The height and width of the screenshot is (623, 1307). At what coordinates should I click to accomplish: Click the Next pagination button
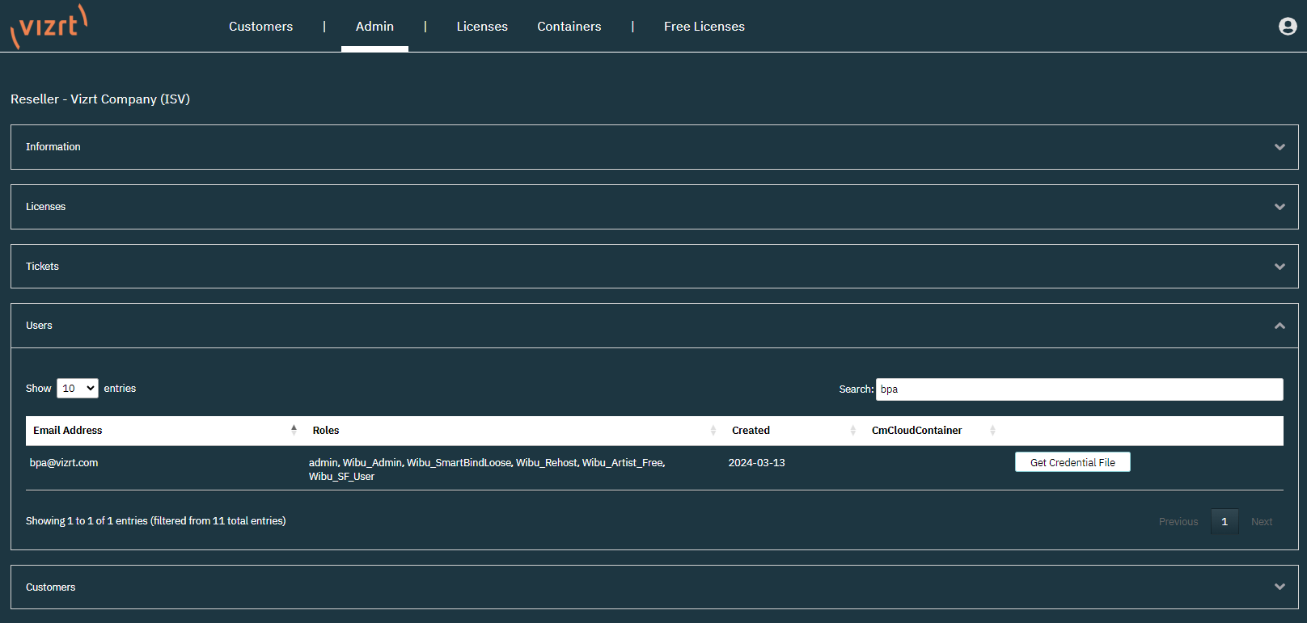point(1261,522)
